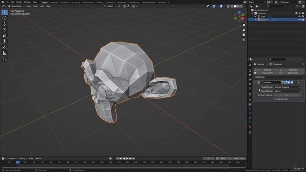306x172 pixels.
Task: Activate the Rotate tool
Action: [x=4, y=30]
